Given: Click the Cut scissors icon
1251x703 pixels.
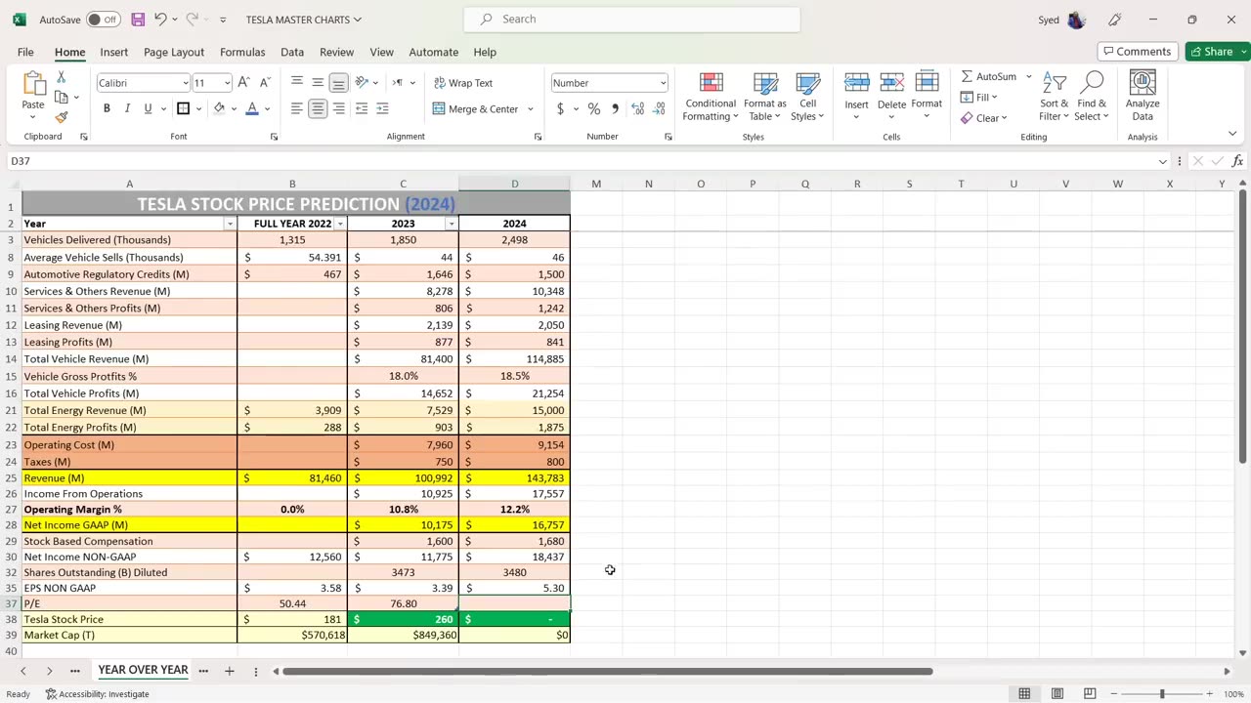Looking at the screenshot, I should (x=61, y=77).
